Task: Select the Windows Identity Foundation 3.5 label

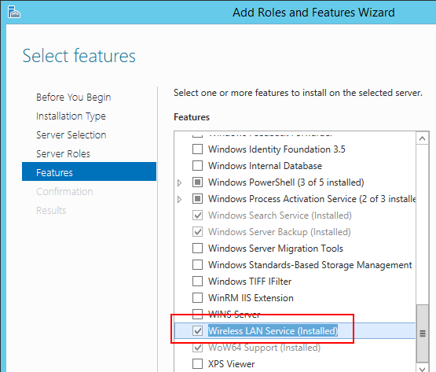Action: click(277, 149)
